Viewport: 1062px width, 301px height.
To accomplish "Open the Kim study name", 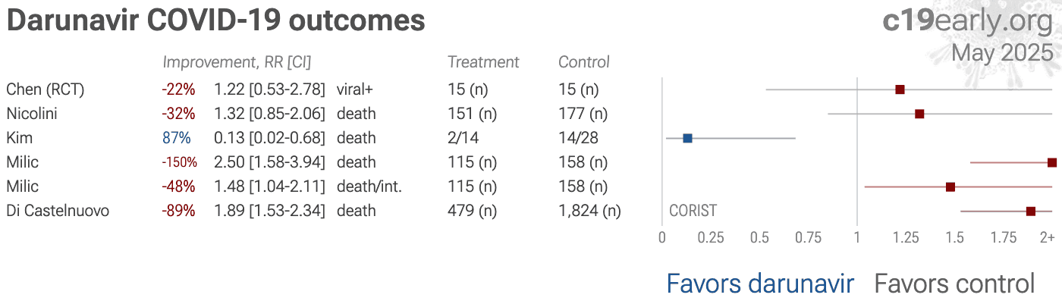I will (x=18, y=138).
